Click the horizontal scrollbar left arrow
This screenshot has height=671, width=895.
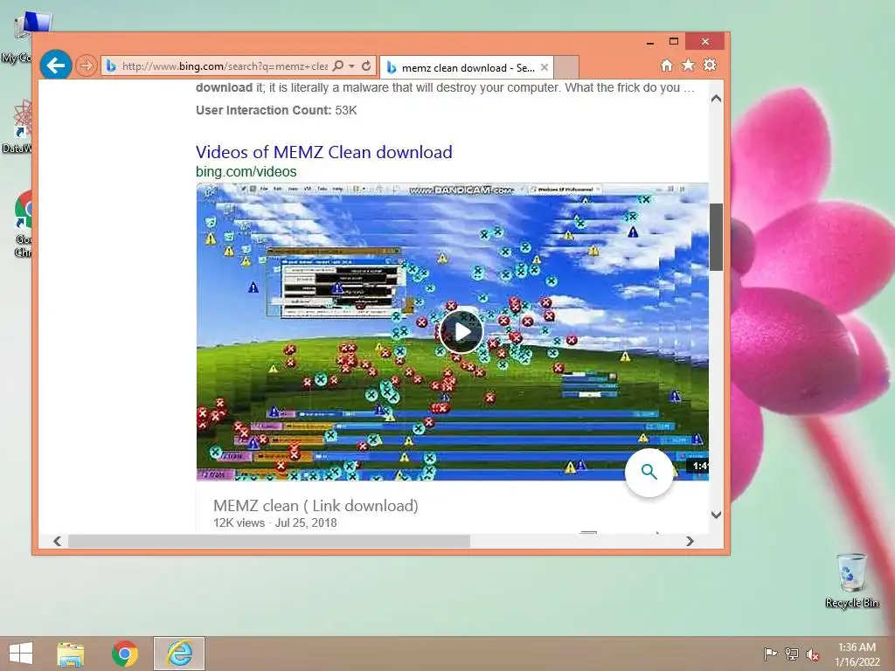click(x=57, y=541)
